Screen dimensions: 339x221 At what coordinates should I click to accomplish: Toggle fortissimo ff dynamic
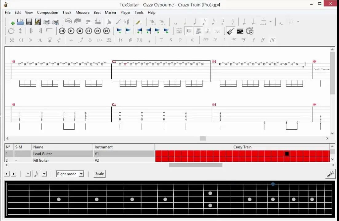[263, 40]
